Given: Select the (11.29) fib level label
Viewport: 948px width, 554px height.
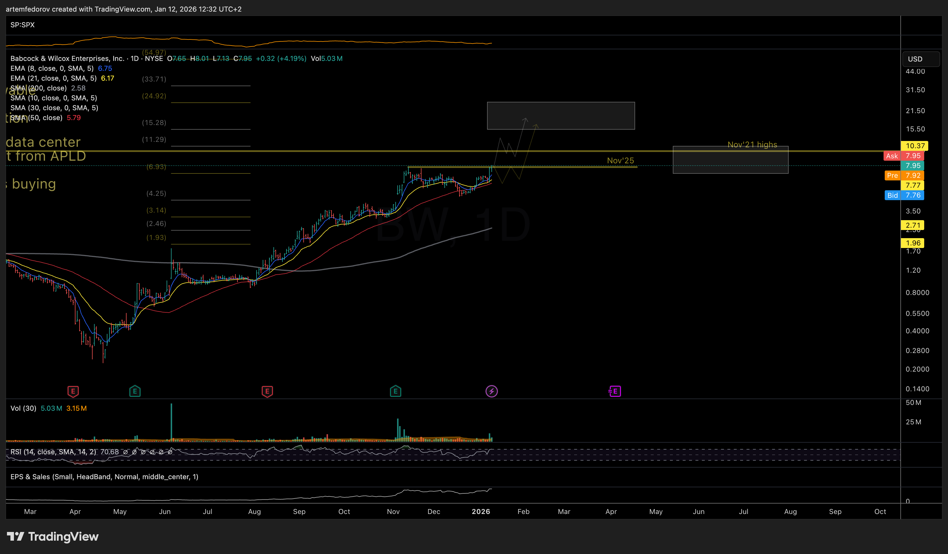Looking at the screenshot, I should (154, 140).
